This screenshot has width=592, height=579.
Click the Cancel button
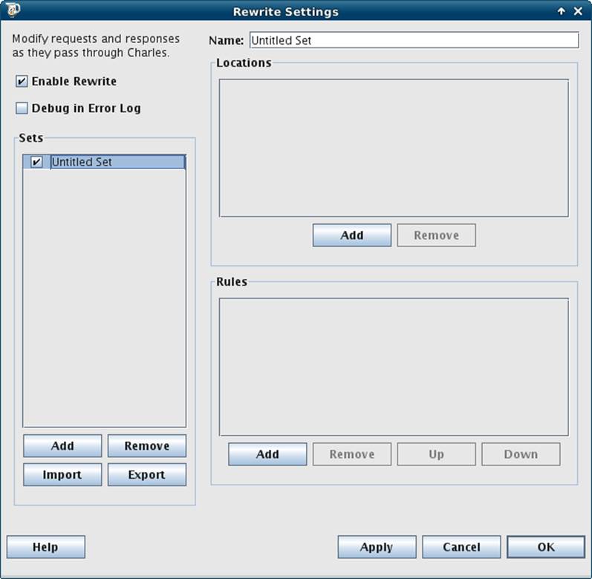click(461, 547)
